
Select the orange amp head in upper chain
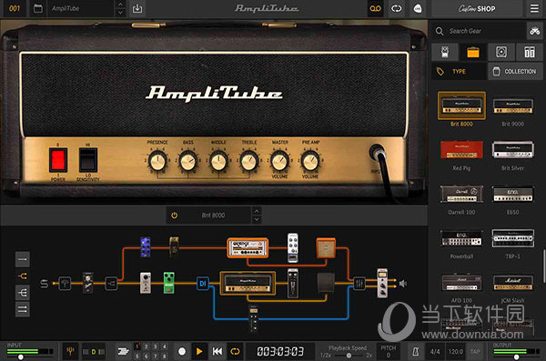coord(248,248)
